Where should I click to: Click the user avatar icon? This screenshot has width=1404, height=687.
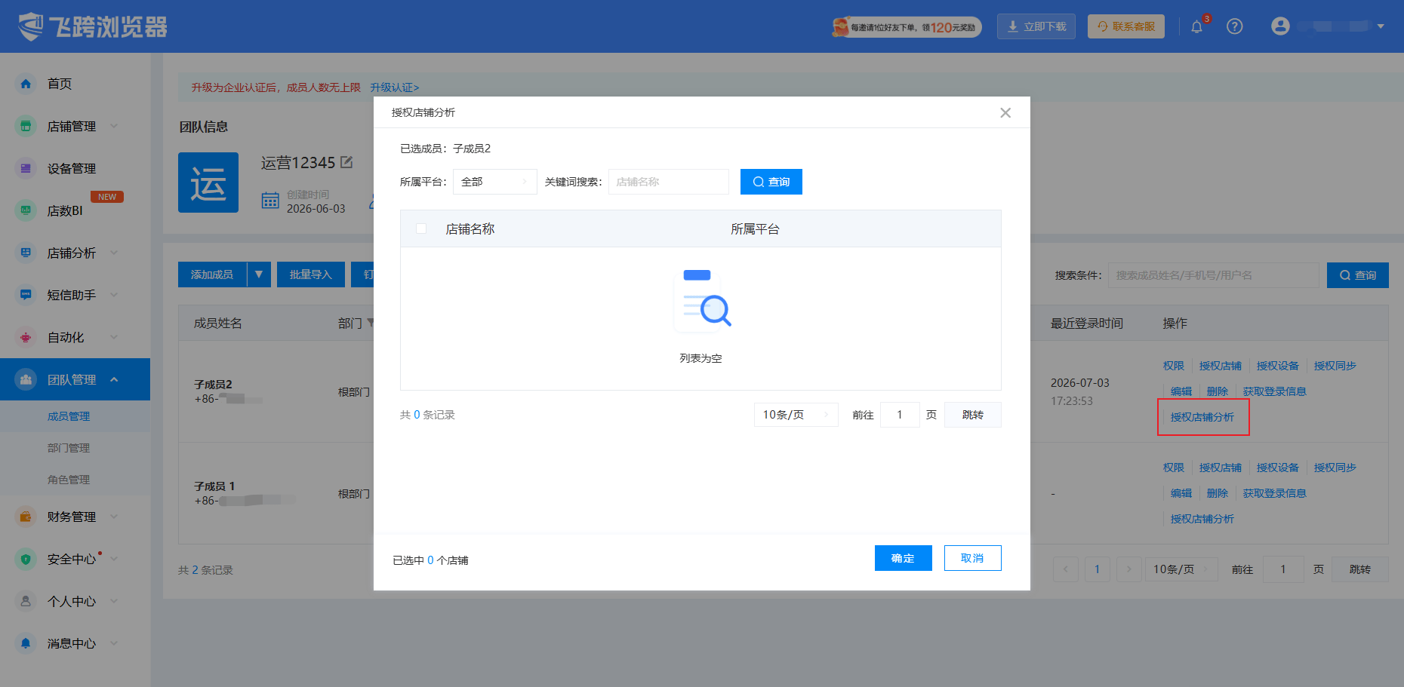[x=1280, y=26]
